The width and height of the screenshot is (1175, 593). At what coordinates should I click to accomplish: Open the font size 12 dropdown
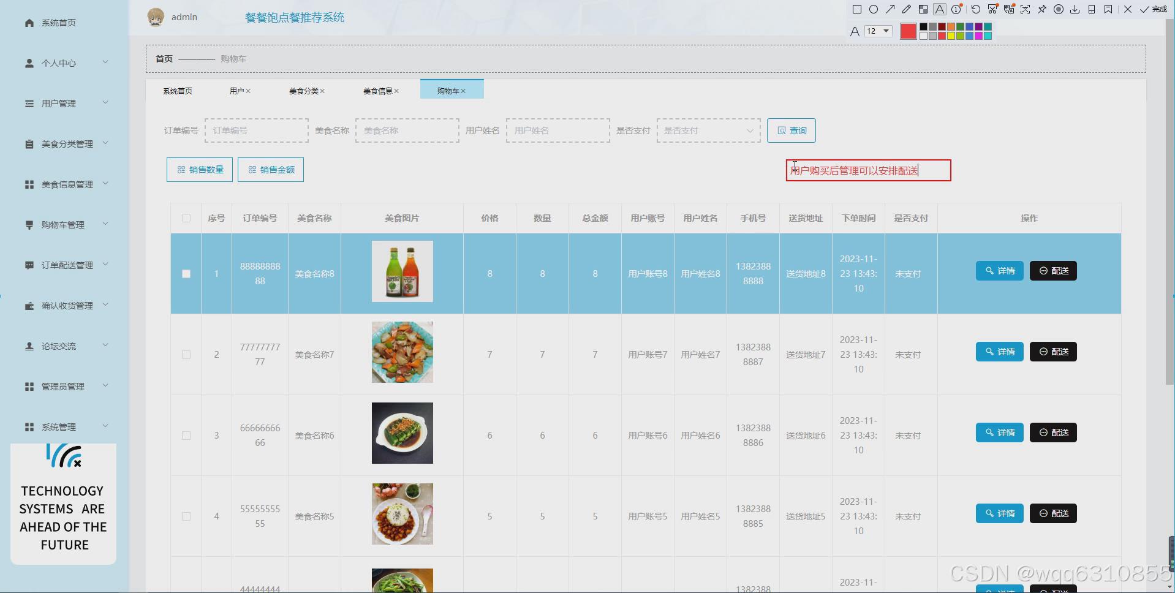[x=878, y=31]
